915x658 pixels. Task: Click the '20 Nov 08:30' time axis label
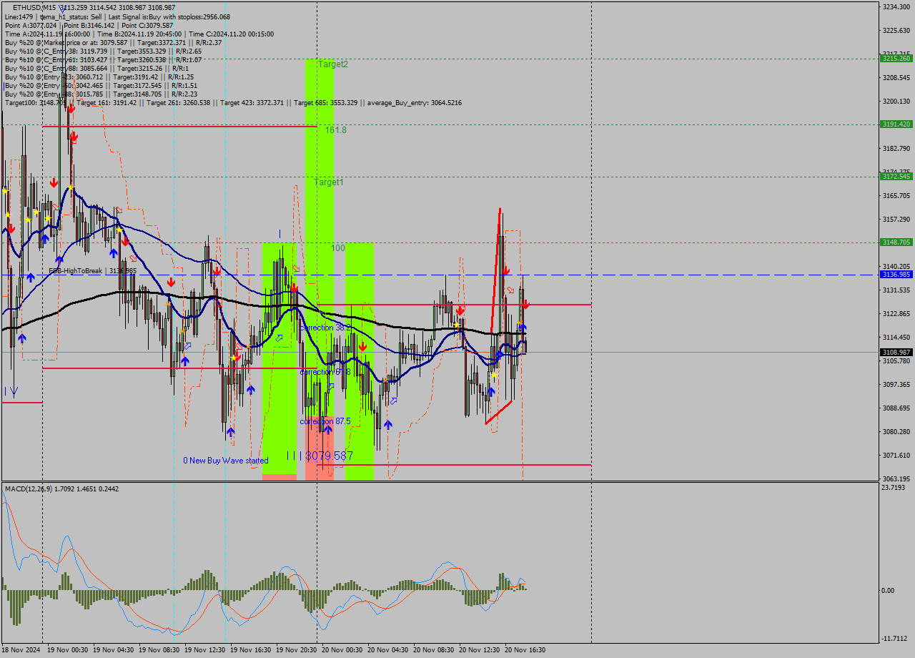(436, 650)
